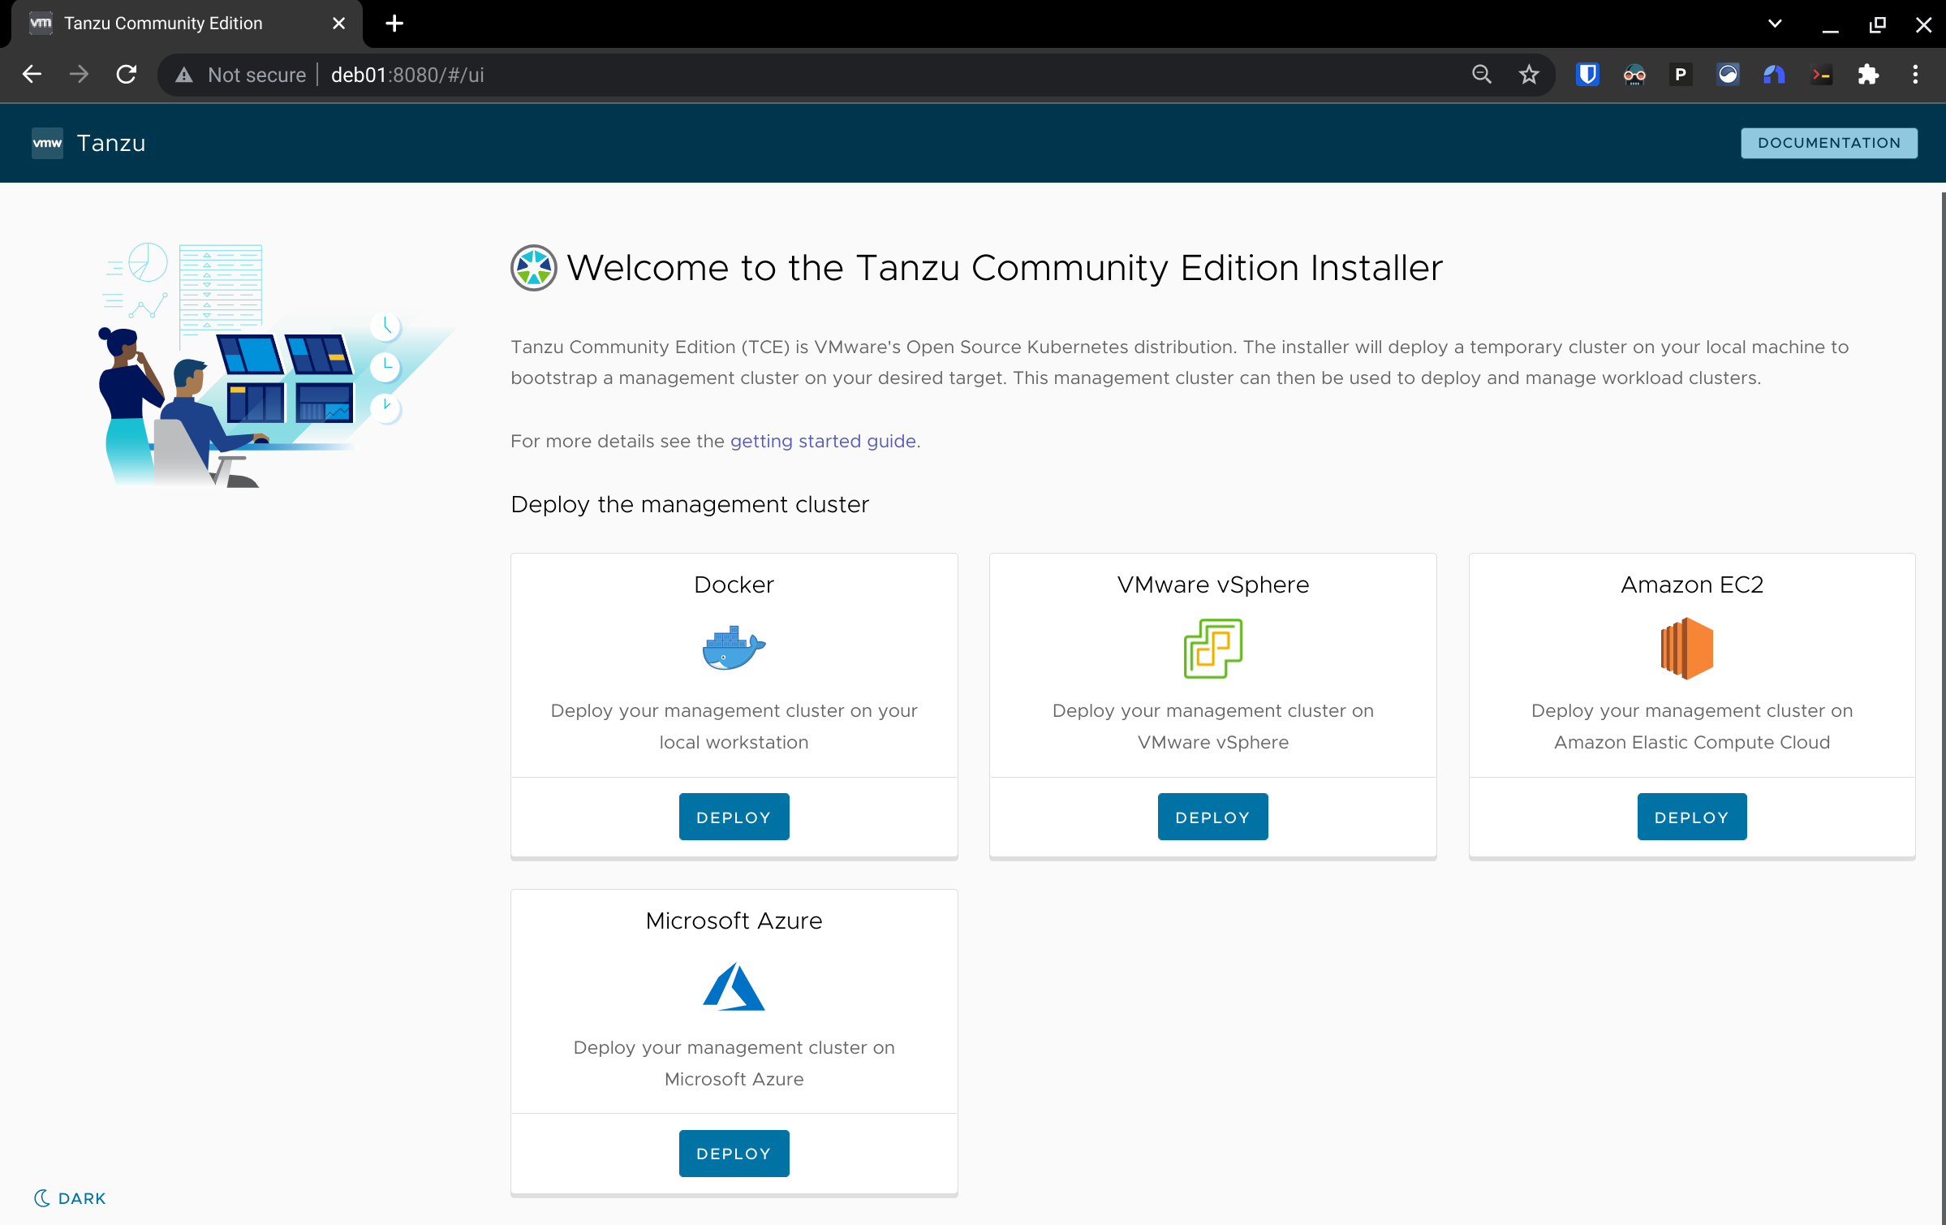Open the Bitwarden shield extension
1946x1225 pixels.
1587,75
